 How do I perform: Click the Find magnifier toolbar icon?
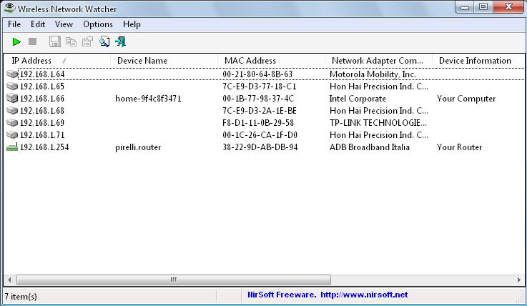tap(104, 41)
